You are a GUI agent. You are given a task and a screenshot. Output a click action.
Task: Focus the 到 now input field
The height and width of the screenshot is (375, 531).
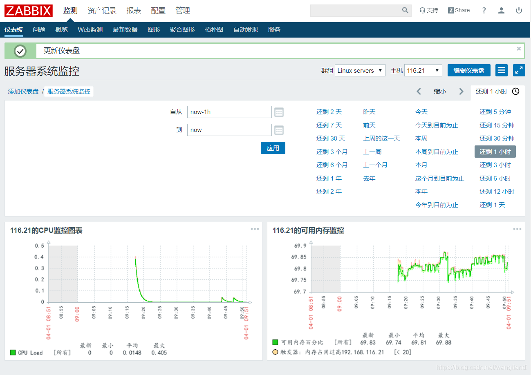[229, 130]
